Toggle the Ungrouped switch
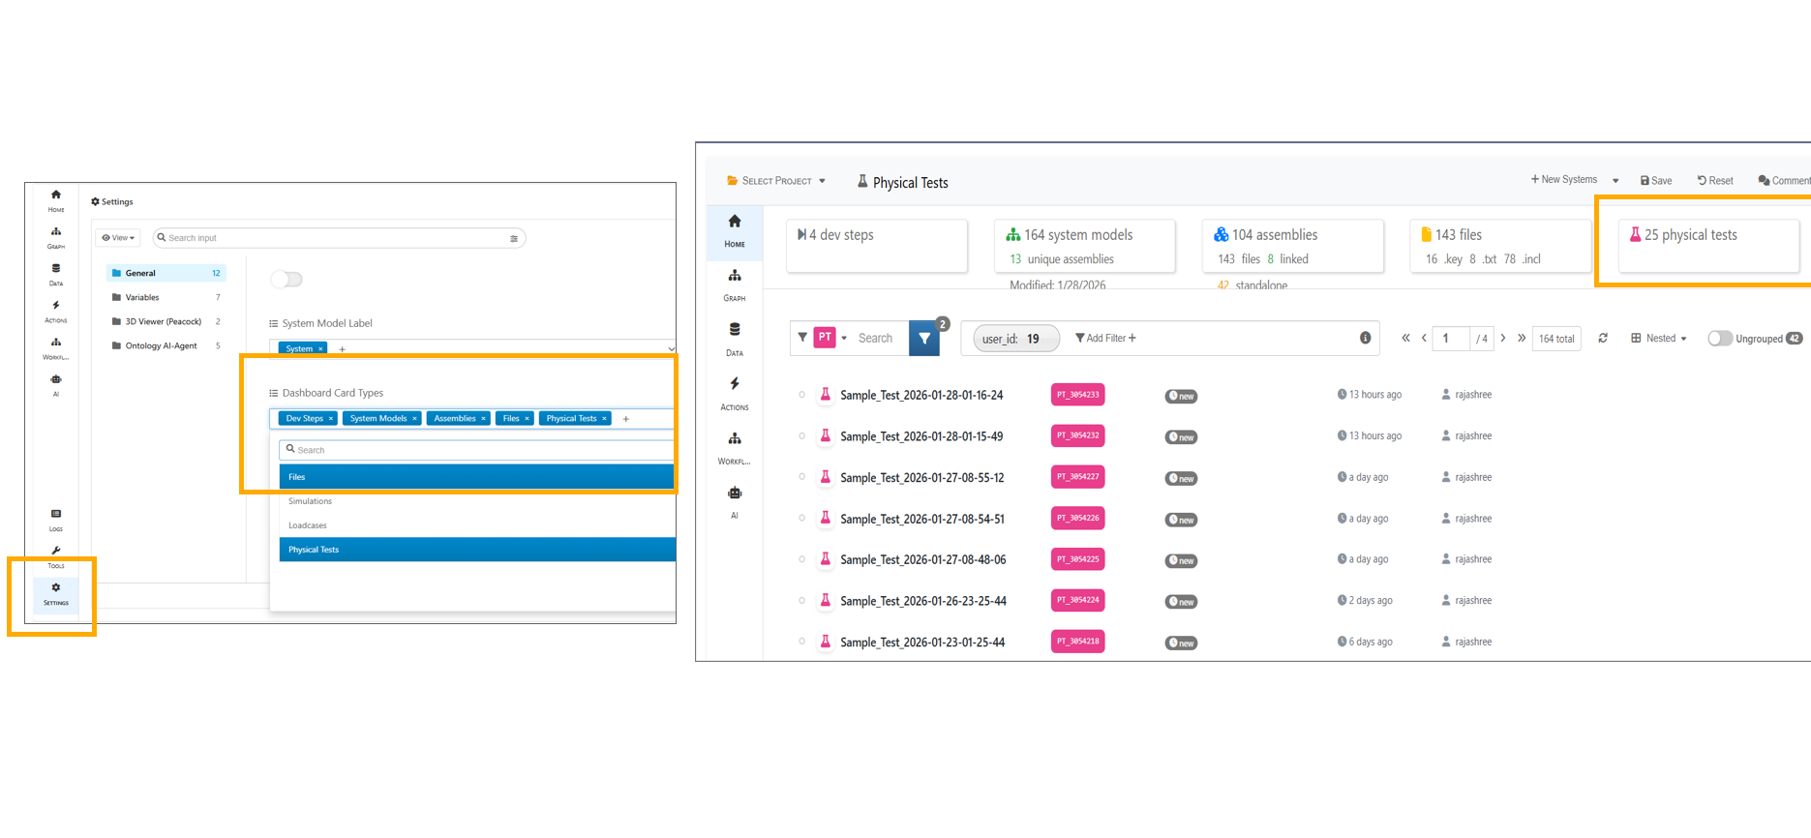The width and height of the screenshot is (1811, 838). [1719, 339]
